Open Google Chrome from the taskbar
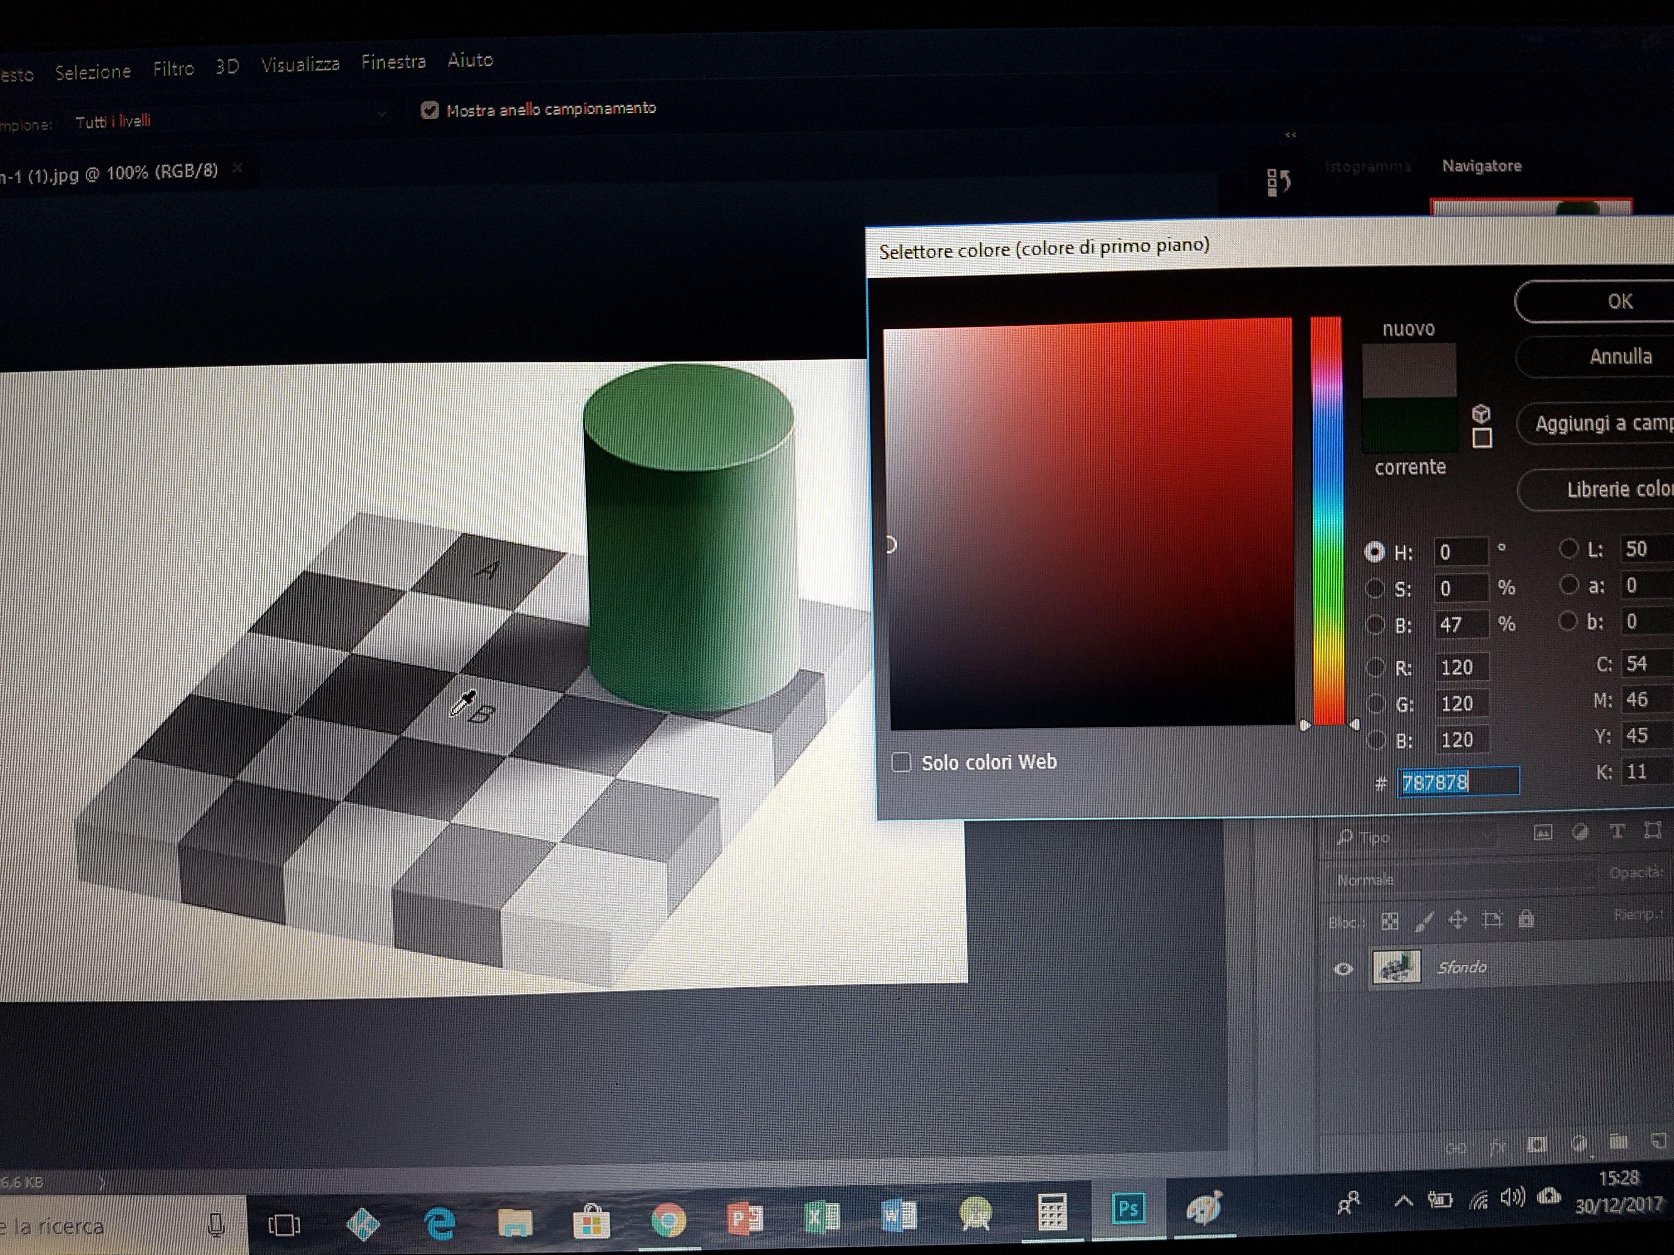The height and width of the screenshot is (1255, 1674). coord(668,1219)
